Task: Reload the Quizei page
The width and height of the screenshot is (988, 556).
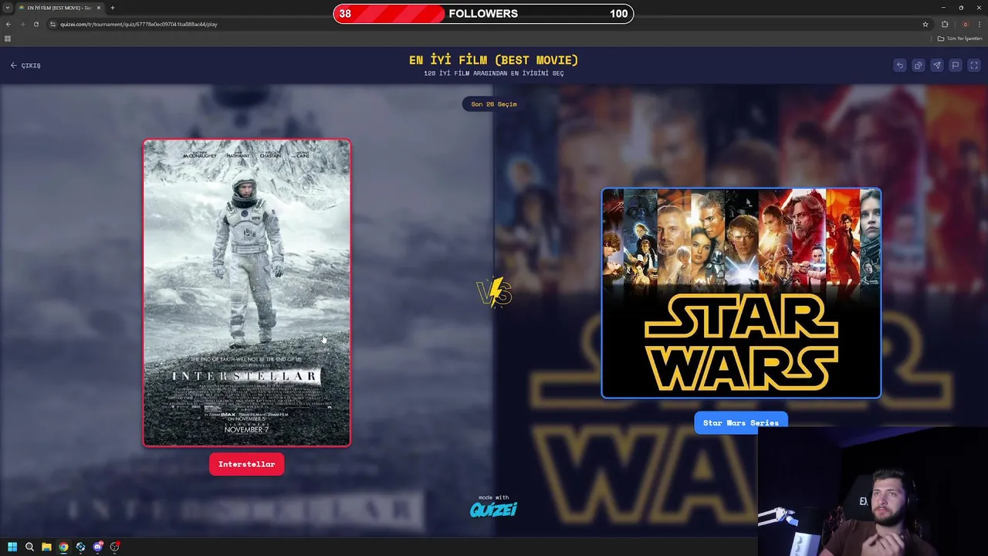Action: click(36, 24)
